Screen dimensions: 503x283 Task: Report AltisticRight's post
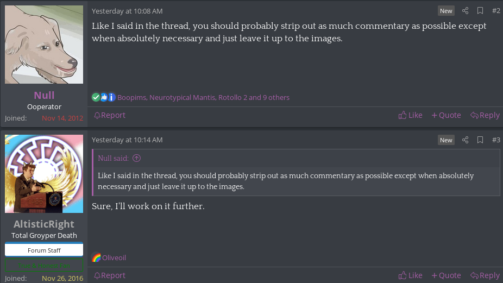coord(109,275)
